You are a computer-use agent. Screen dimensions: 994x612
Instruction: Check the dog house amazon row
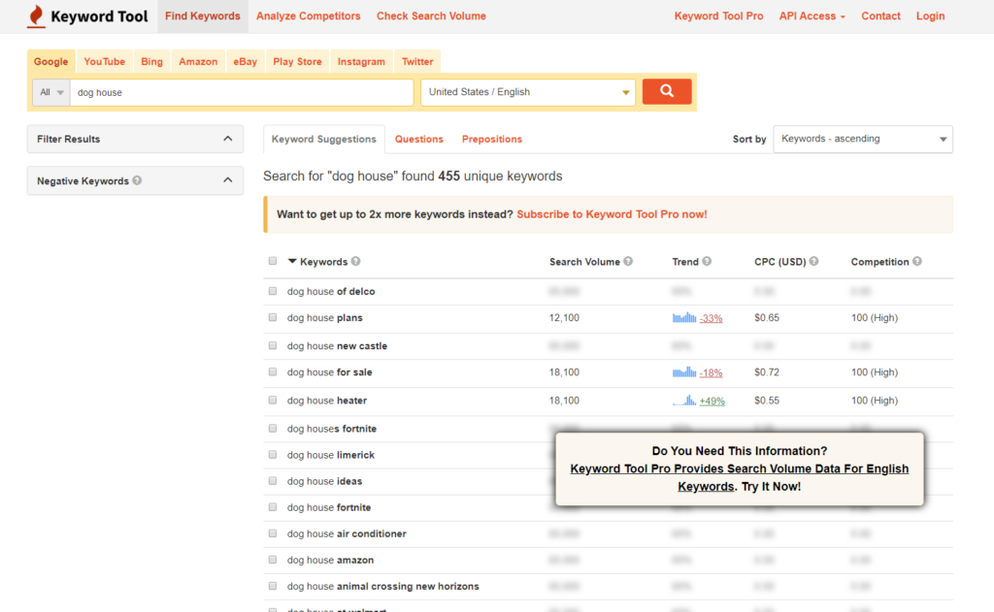273,560
